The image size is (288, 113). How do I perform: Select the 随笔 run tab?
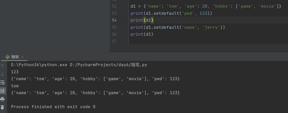14,57
